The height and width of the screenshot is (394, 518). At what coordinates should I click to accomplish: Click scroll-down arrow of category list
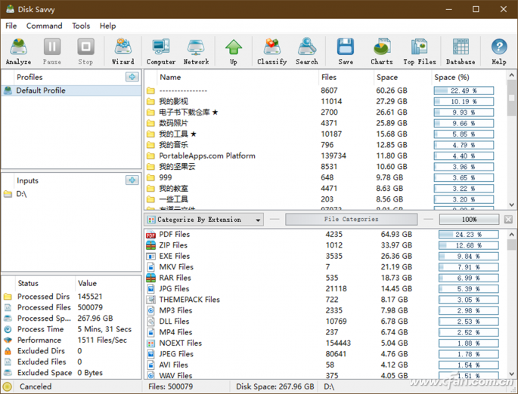tap(511, 374)
